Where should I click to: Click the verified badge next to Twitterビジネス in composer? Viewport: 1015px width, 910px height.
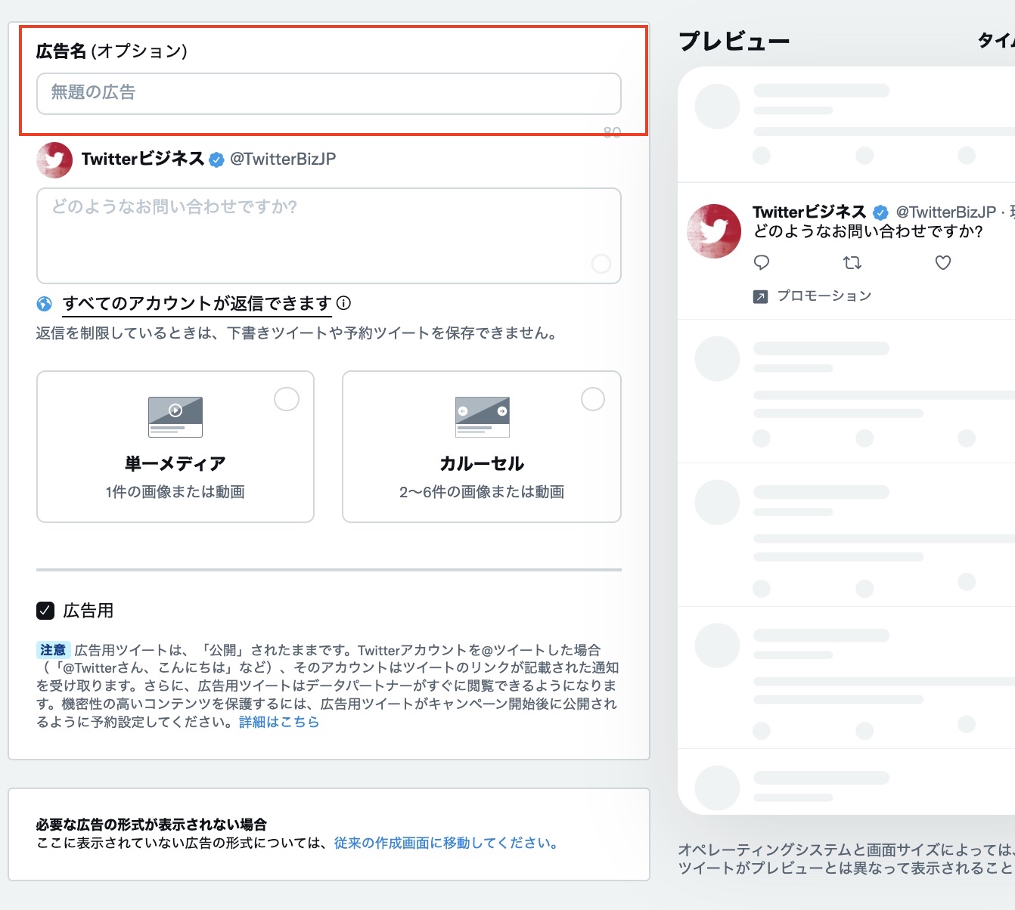(216, 159)
